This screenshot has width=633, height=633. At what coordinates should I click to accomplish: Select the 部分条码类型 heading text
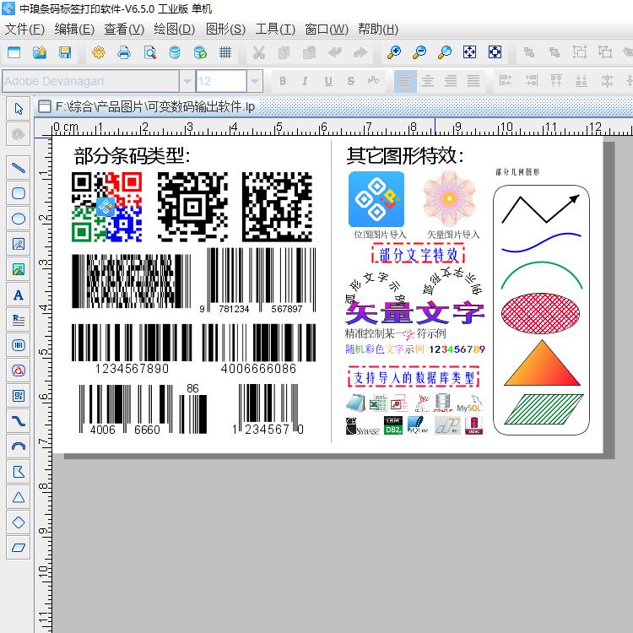(132, 155)
